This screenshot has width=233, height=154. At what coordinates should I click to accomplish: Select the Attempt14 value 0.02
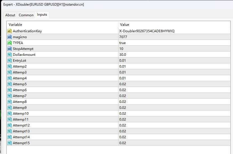123,137
